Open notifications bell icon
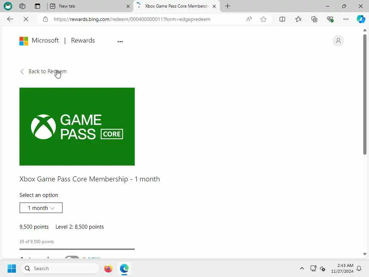The image size is (369, 277). coord(359,268)
